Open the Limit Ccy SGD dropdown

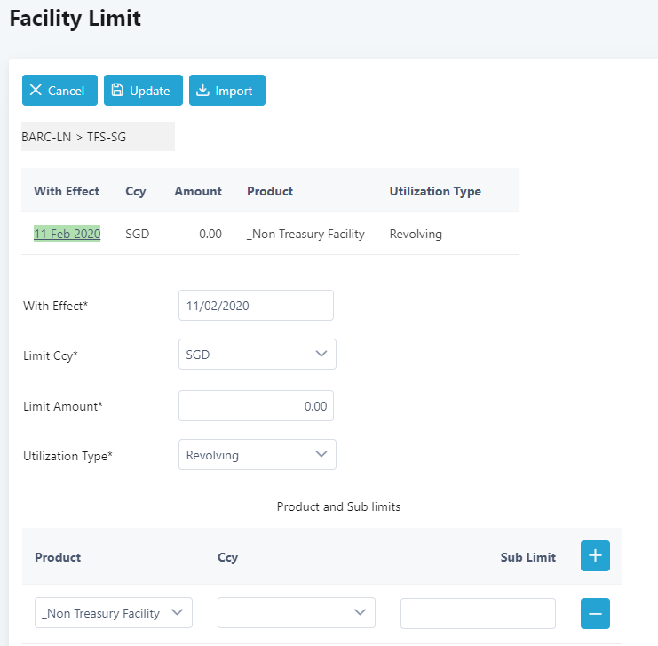tap(258, 354)
